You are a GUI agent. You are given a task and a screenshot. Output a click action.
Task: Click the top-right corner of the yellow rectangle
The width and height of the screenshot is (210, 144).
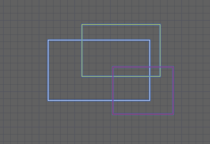pyautogui.click(x=160, y=24)
